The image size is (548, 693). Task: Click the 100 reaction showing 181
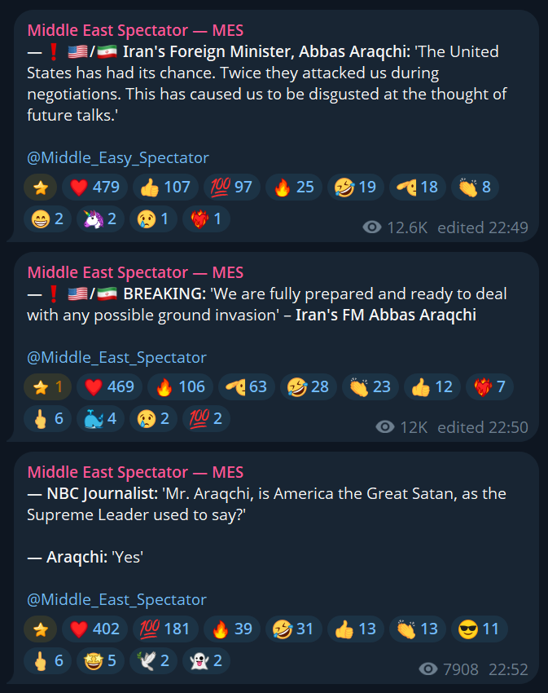pyautogui.click(x=165, y=629)
